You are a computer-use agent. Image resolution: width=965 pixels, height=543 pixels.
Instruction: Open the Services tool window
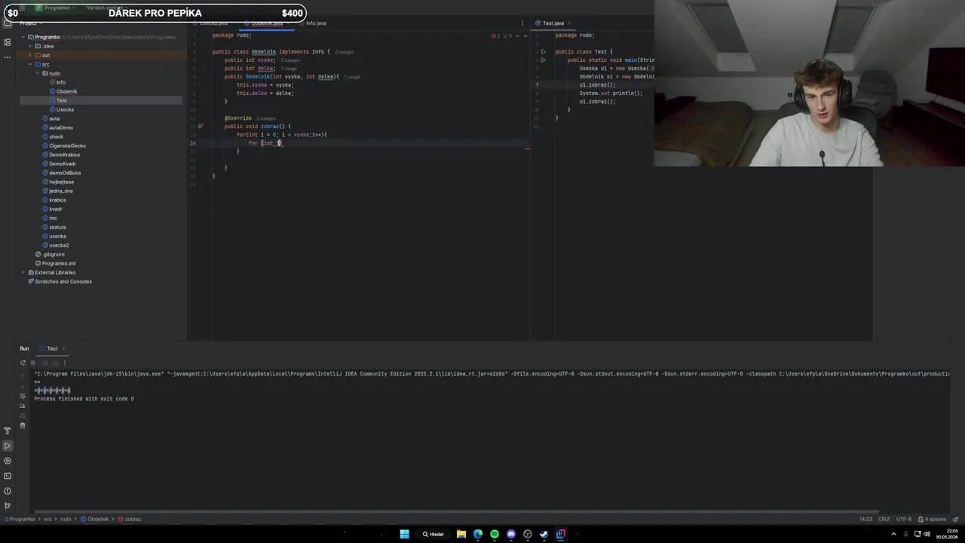[x=8, y=461]
